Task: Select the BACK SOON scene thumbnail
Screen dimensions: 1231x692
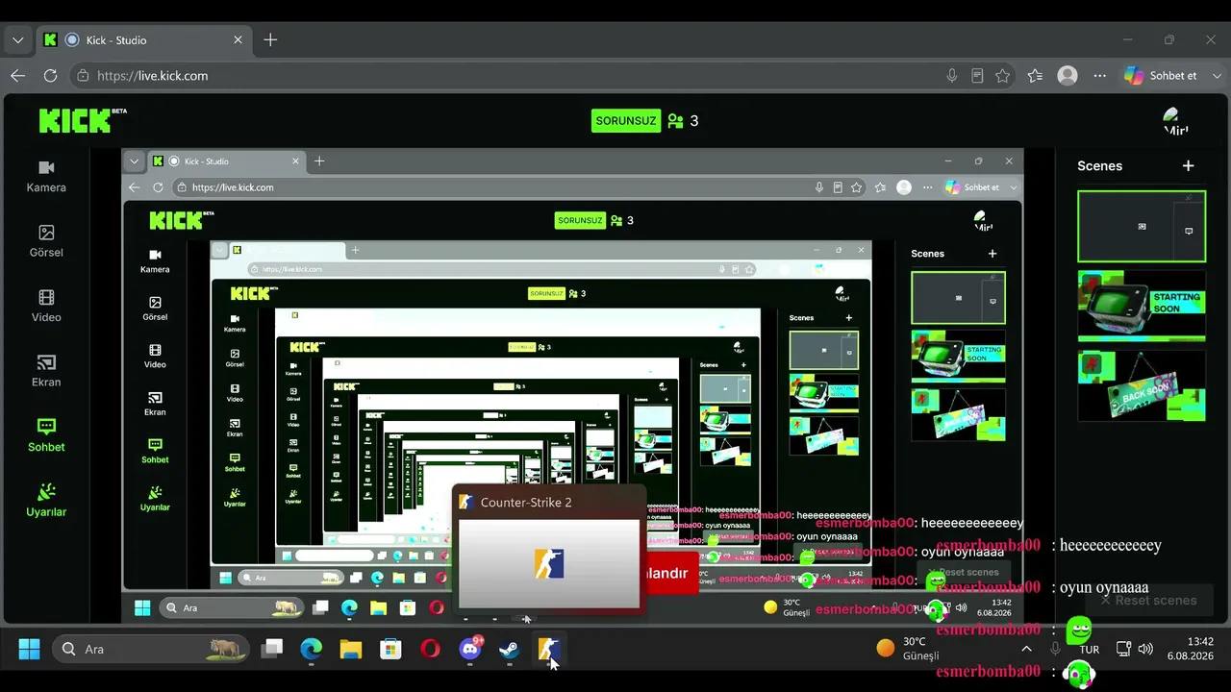Action: [1142, 385]
